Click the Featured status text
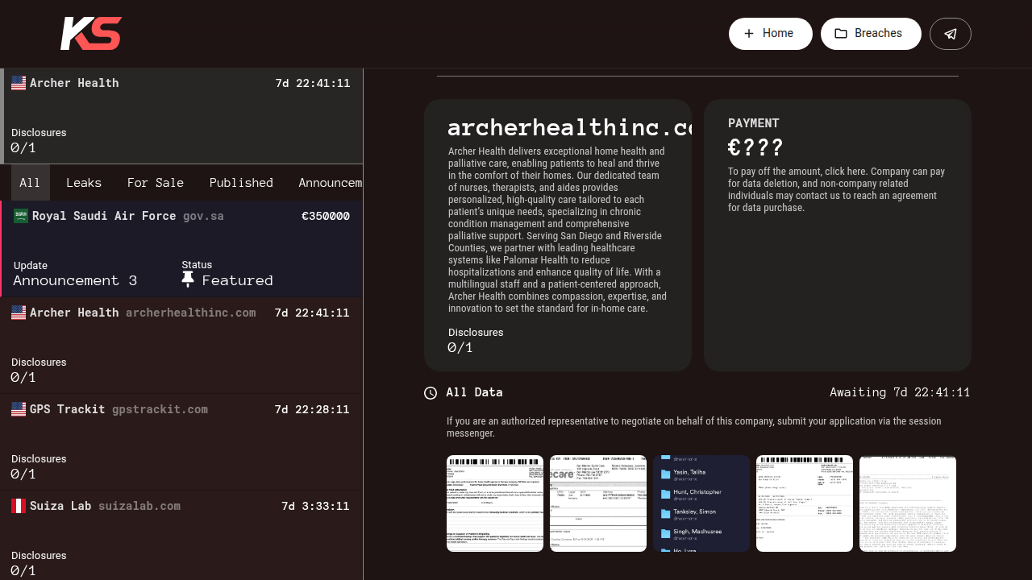Screen dimensions: 1032x580 pos(238,280)
